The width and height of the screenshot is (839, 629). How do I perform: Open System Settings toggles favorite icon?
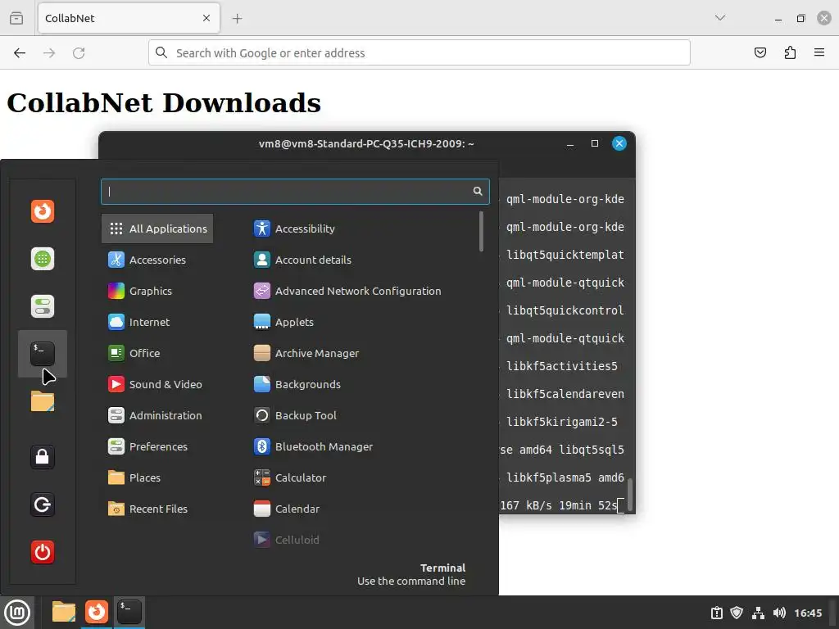click(x=43, y=306)
